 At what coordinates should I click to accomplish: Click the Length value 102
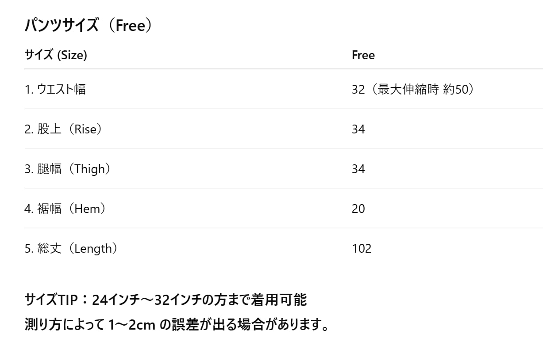pyautogui.click(x=362, y=249)
